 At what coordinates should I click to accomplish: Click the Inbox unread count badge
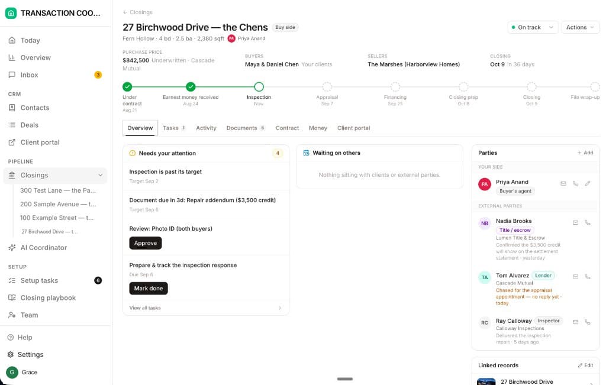point(98,75)
